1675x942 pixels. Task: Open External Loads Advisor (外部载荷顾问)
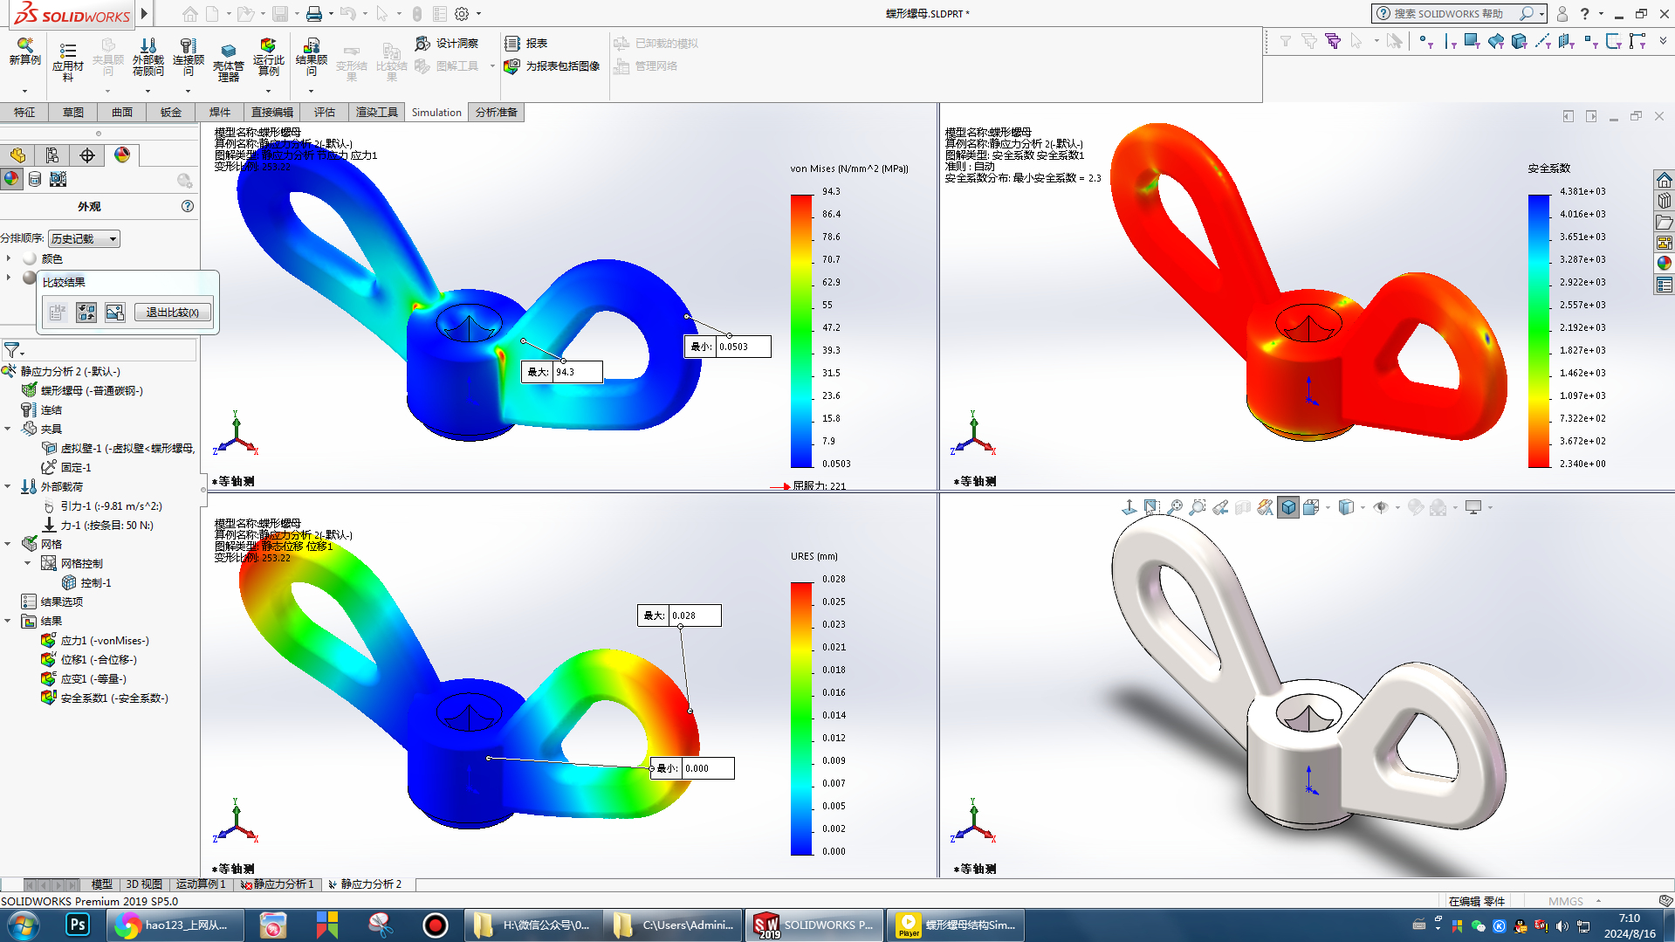tap(148, 57)
